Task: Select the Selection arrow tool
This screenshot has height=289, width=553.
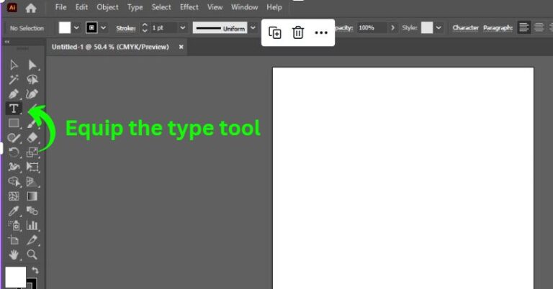Action: click(14, 65)
